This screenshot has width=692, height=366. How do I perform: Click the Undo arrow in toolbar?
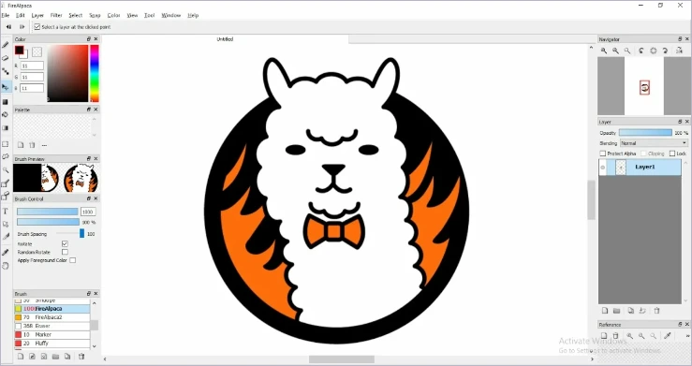[x=8, y=27]
